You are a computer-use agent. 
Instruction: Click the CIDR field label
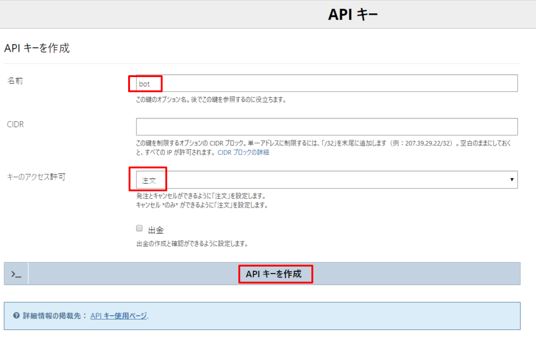click(16, 124)
